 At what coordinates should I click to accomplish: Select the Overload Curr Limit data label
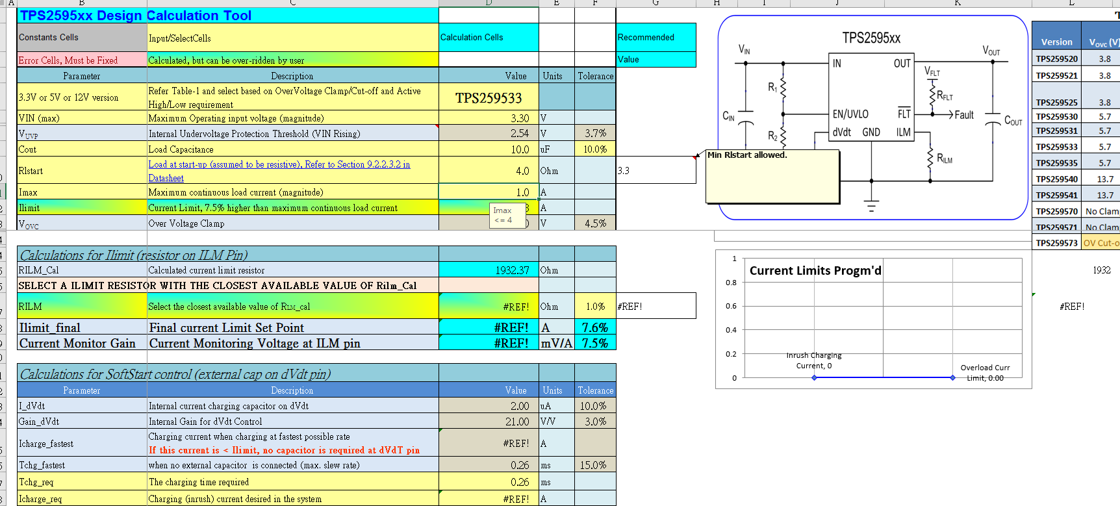pyautogui.click(x=985, y=373)
